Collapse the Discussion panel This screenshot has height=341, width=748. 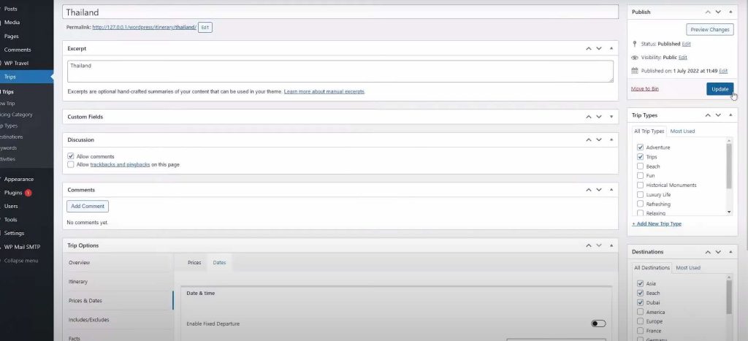tap(611, 139)
